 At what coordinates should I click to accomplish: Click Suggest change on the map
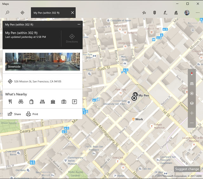pyautogui.click(x=187, y=169)
